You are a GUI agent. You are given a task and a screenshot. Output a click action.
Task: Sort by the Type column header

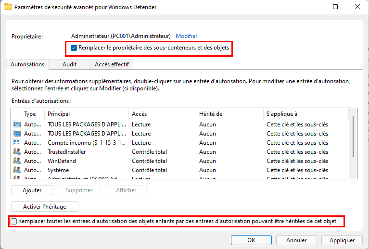33,114
